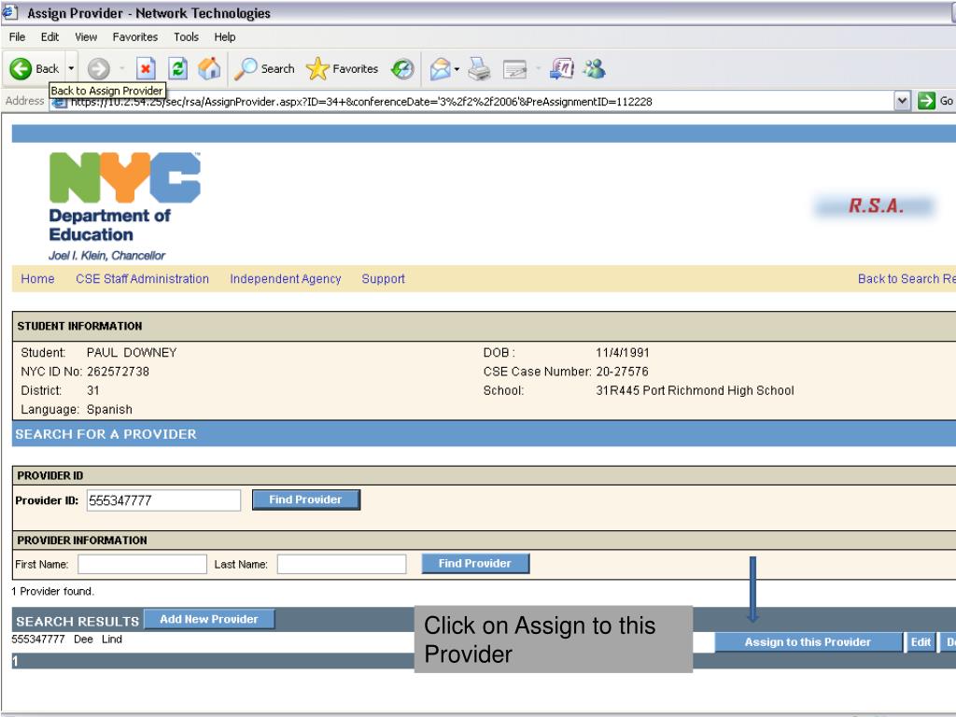The image size is (956, 717).
Task: Click the Stop loading red X icon
Action: click(x=146, y=69)
